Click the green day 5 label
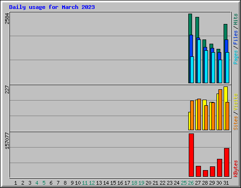Viewport: 241px width, 188px height. [x=44, y=183]
